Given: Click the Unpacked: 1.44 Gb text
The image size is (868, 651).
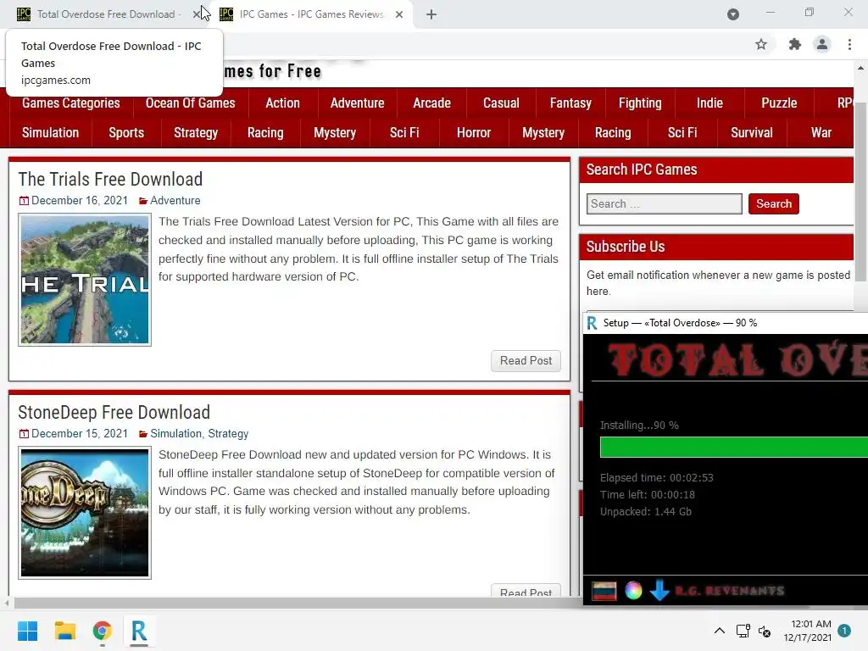Looking at the screenshot, I should [645, 511].
